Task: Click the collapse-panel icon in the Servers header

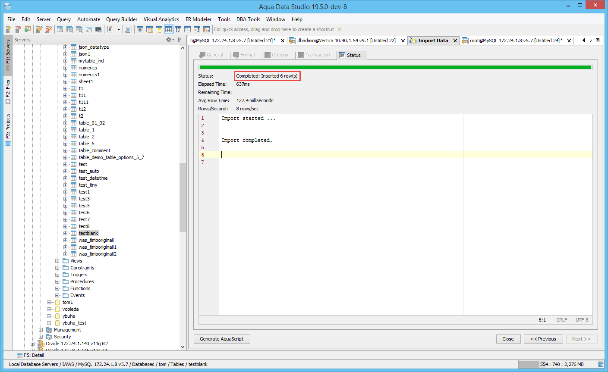Action: tap(181, 40)
